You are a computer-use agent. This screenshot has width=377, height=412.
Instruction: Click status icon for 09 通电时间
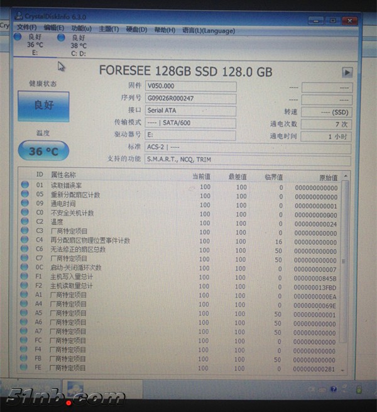point(25,203)
